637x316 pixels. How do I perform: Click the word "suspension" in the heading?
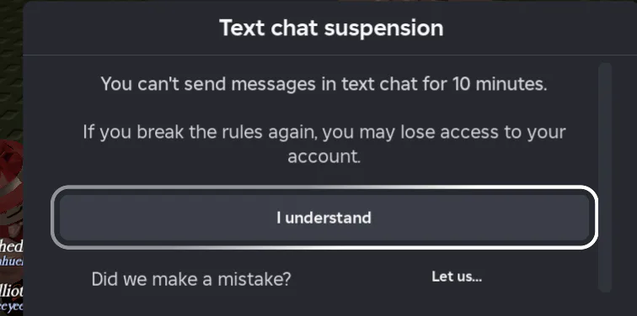pyautogui.click(x=383, y=29)
